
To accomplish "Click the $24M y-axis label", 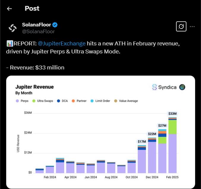I will (28, 133).
